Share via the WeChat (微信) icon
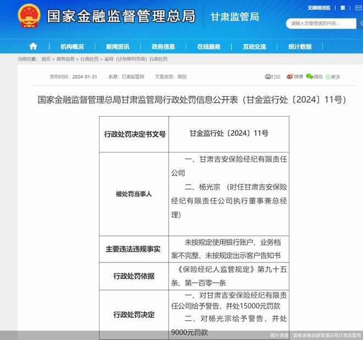Image resolution: width=363 pixels, height=340 pixels. point(313,76)
